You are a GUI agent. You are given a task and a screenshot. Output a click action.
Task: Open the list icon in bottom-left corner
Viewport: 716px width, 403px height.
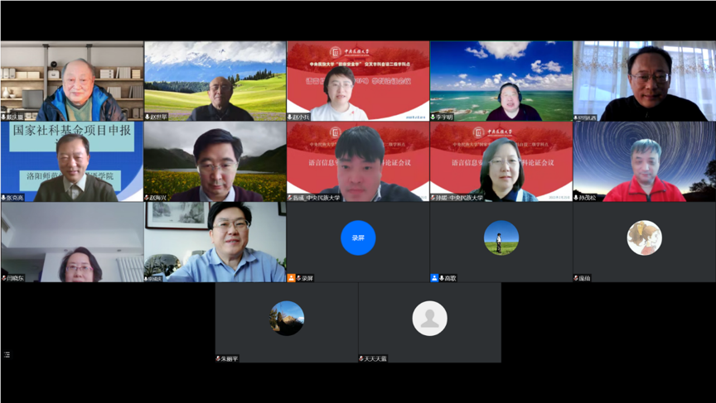pos(7,354)
